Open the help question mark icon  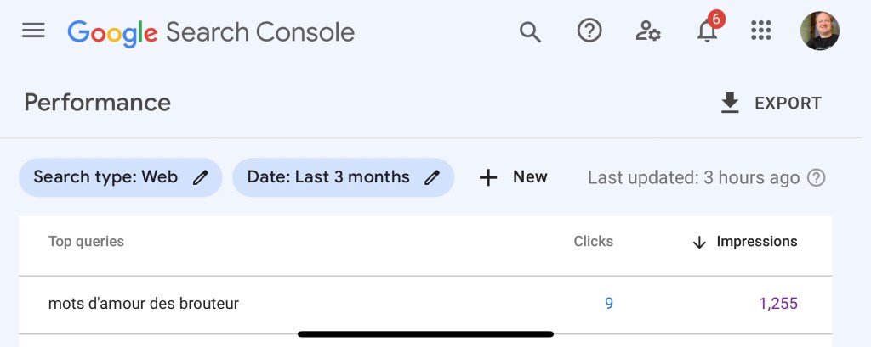tap(589, 31)
